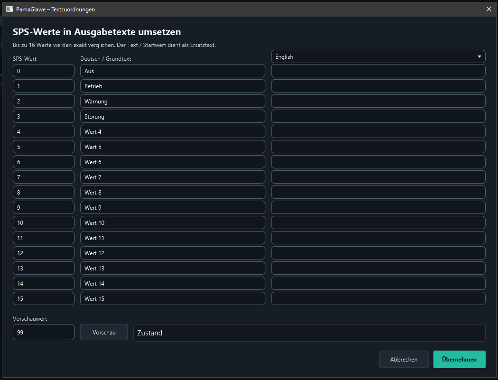Click the English translation field beside 'Wert 13'
The image size is (498, 380).
coord(378,268)
